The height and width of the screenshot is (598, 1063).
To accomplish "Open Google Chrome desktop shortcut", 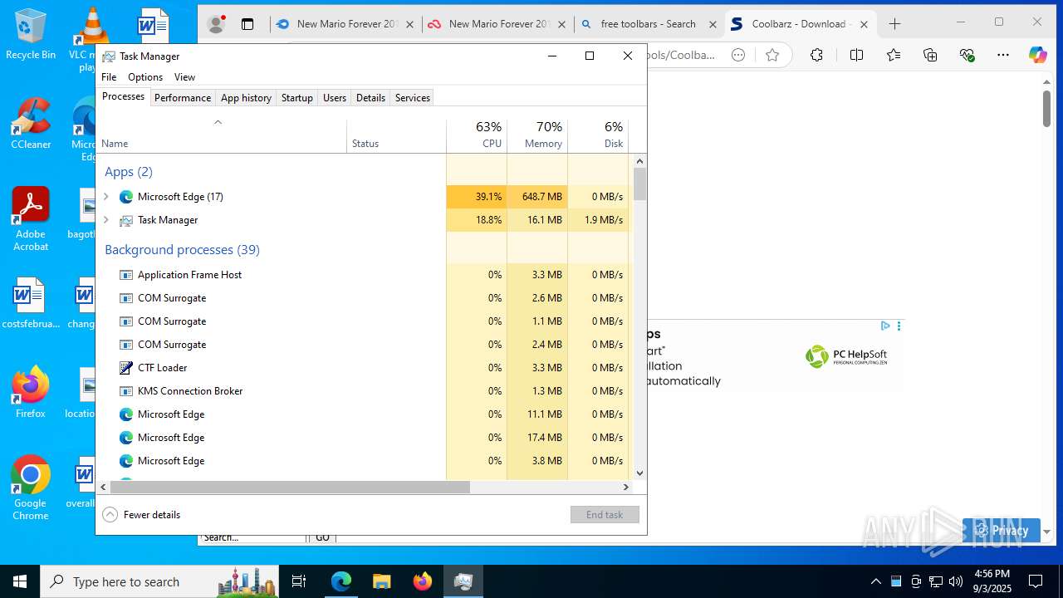I will [31, 488].
